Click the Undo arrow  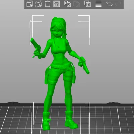click(109, 4)
